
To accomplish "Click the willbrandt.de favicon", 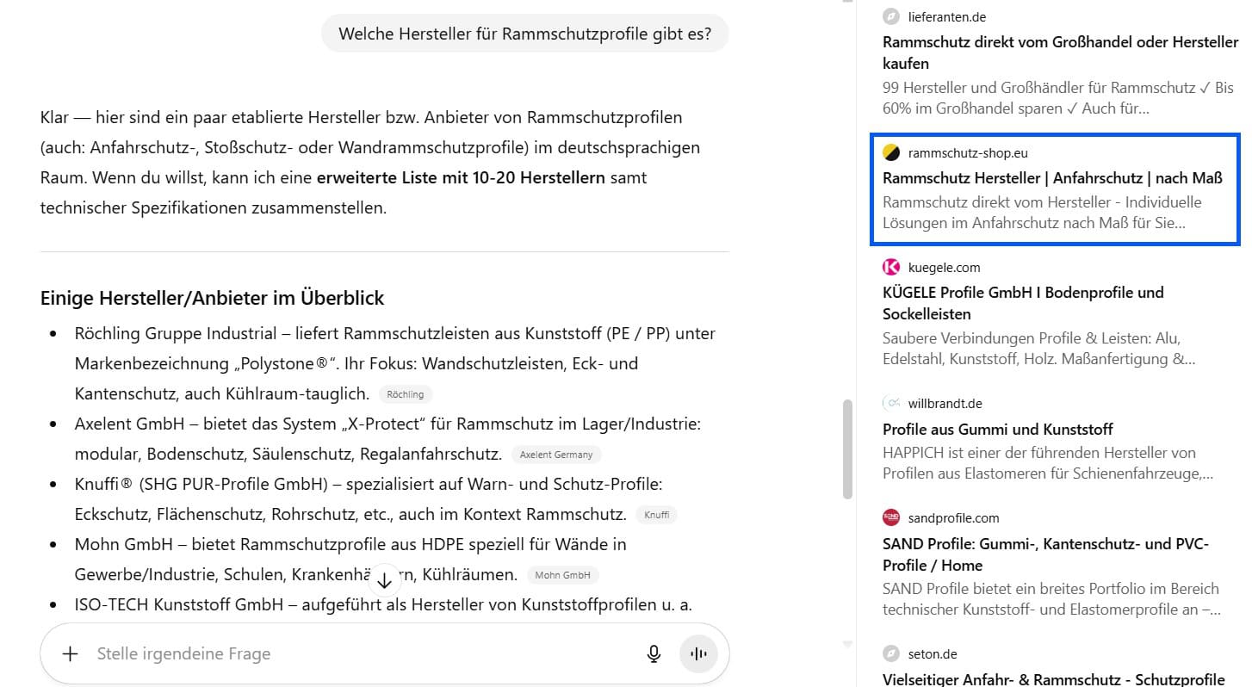I will pos(891,403).
